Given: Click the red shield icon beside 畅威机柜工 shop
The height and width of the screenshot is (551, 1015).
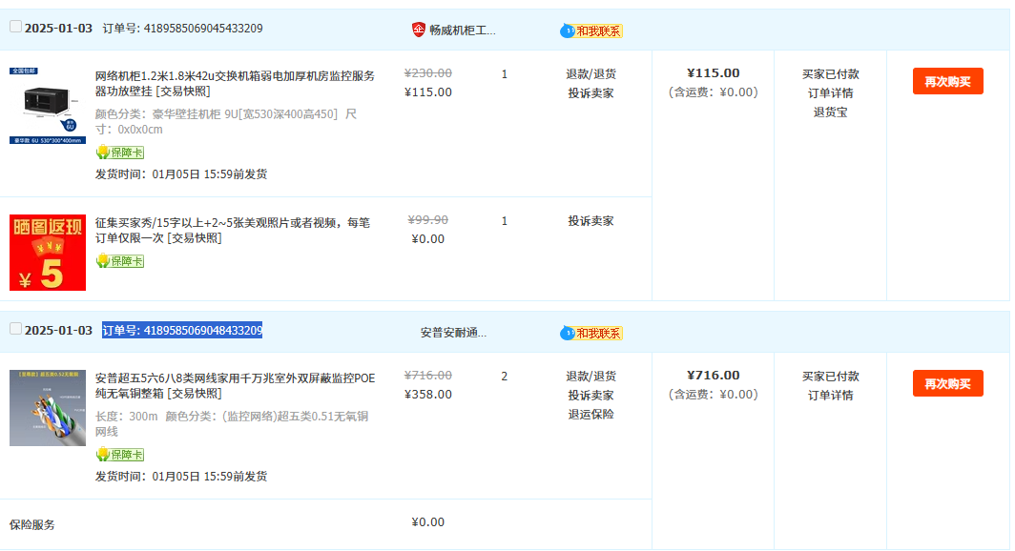Looking at the screenshot, I should pos(418,30).
